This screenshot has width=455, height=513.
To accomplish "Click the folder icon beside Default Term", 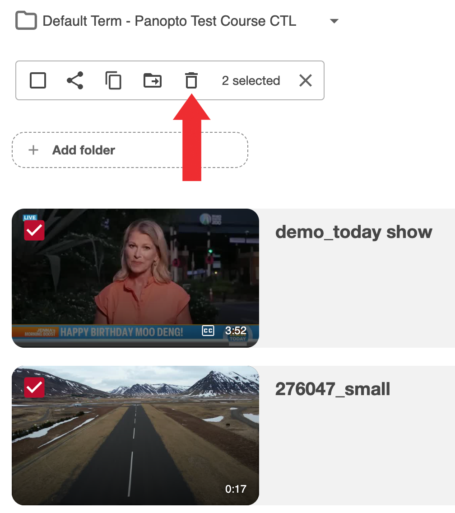I will point(26,21).
